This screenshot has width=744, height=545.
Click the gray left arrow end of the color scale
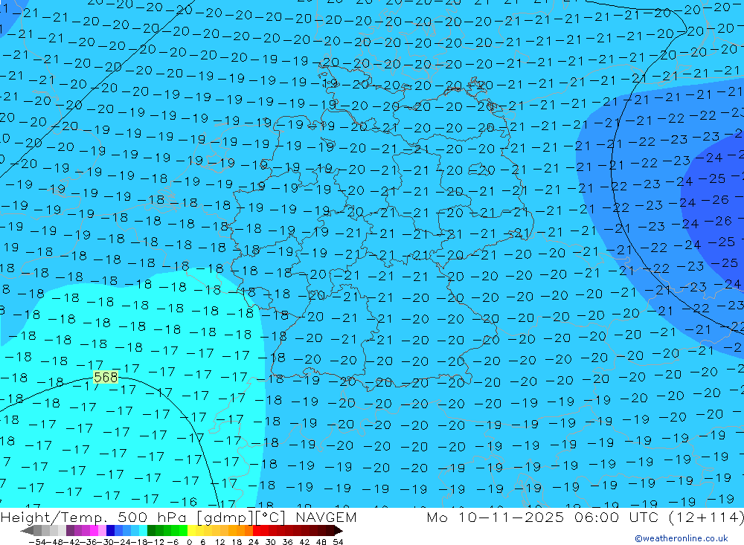pos(27,530)
